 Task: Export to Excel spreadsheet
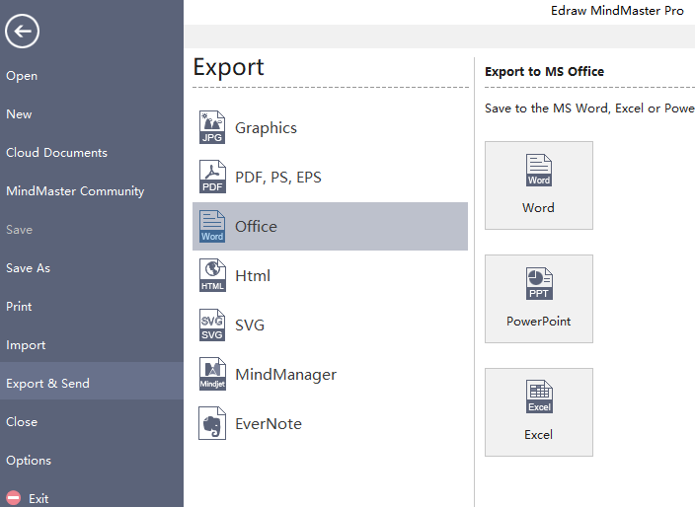point(539,412)
